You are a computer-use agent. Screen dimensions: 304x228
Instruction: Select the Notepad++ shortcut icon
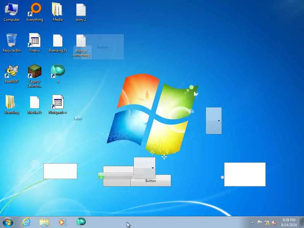pyautogui.click(x=58, y=105)
